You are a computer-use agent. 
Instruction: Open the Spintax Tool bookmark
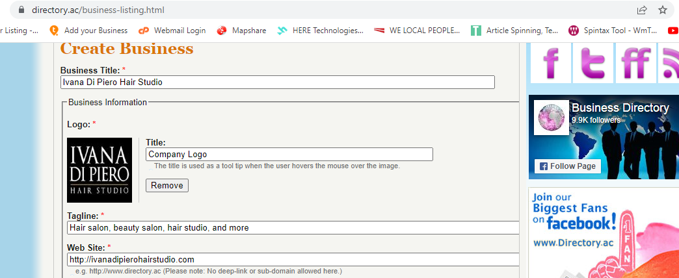(613, 31)
